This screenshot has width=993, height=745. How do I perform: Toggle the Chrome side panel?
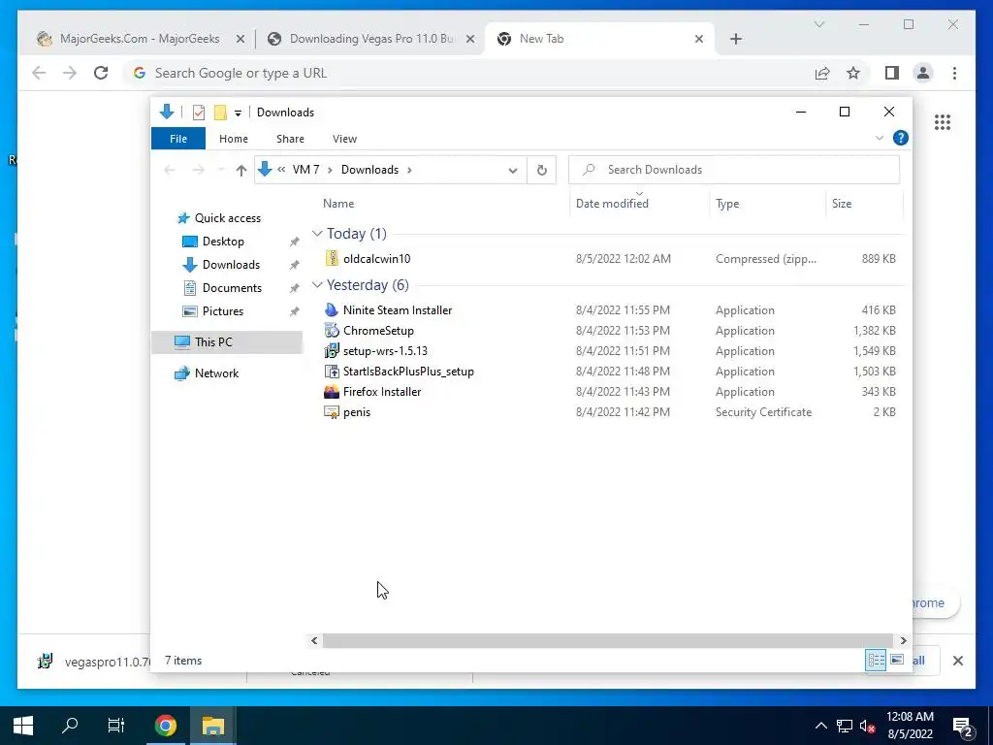click(892, 73)
